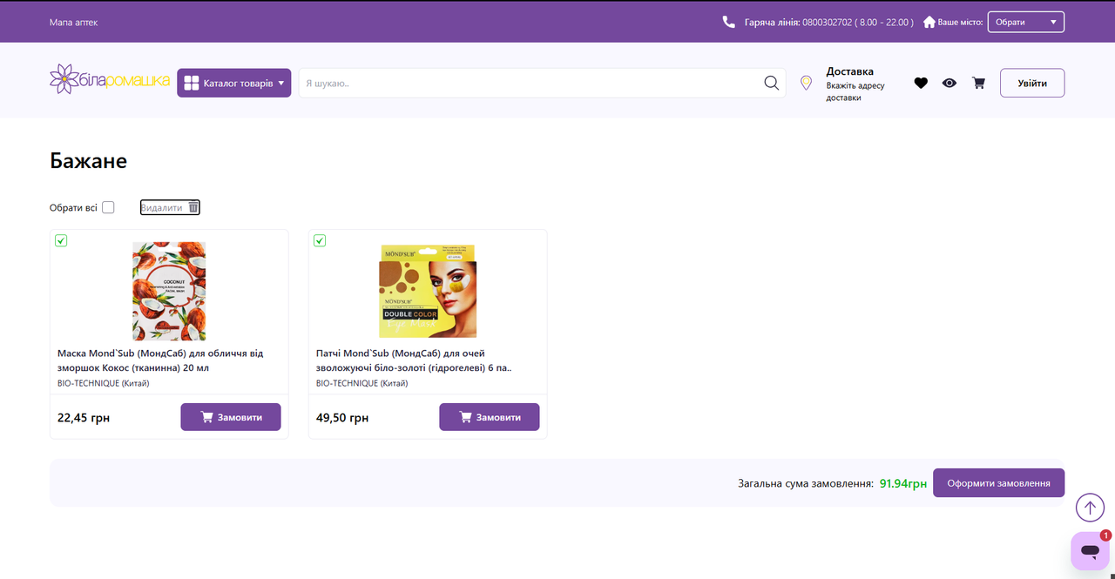Uncheck the Патчі Mond'Sub product checkbox
1115x579 pixels.
pyautogui.click(x=320, y=240)
